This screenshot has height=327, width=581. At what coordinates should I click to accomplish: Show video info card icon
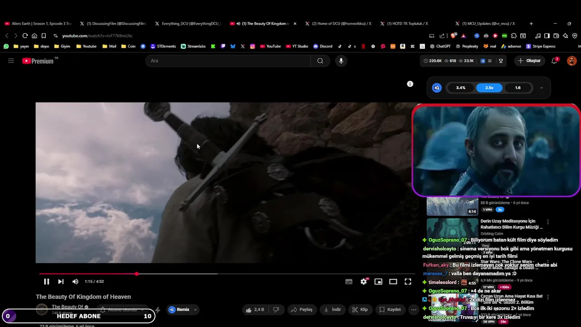(x=410, y=84)
